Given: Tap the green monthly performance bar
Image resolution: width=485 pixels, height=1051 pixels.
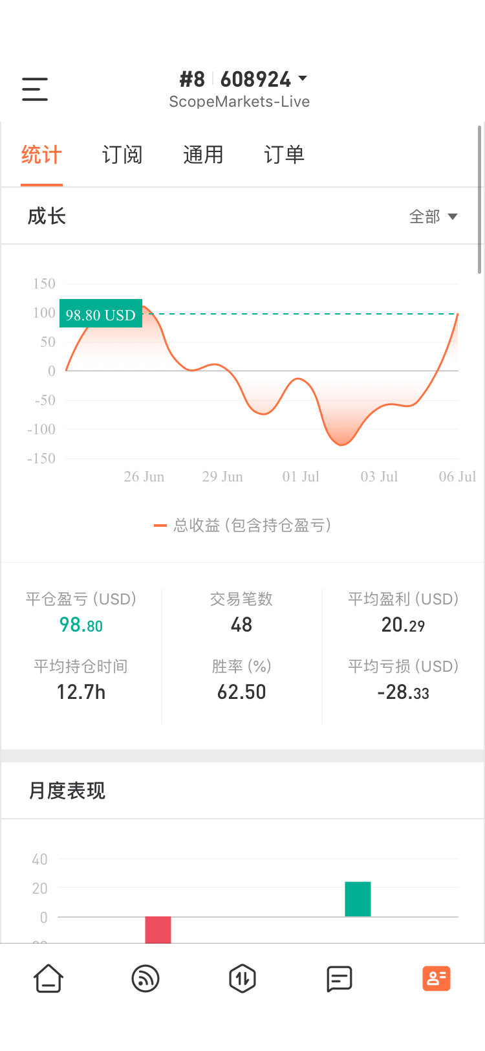Looking at the screenshot, I should [358, 899].
